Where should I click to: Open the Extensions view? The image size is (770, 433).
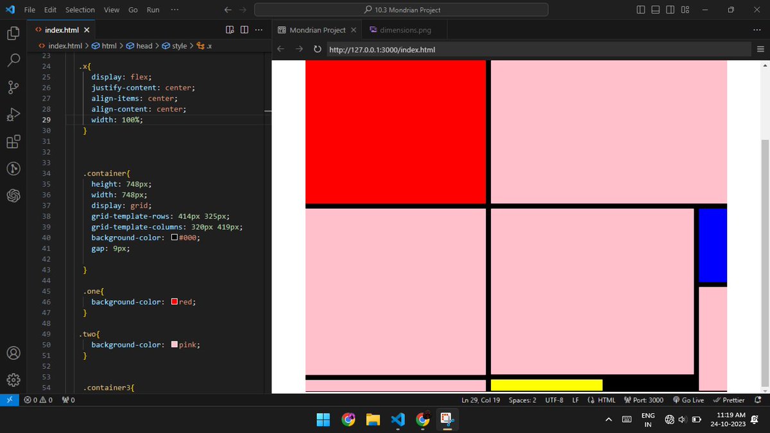pos(13,142)
